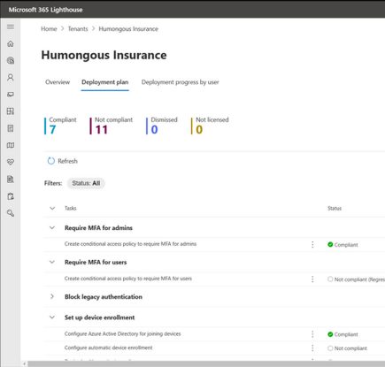The image size is (385, 367).
Task: Click the Compliant count 7
Action: pos(52,129)
